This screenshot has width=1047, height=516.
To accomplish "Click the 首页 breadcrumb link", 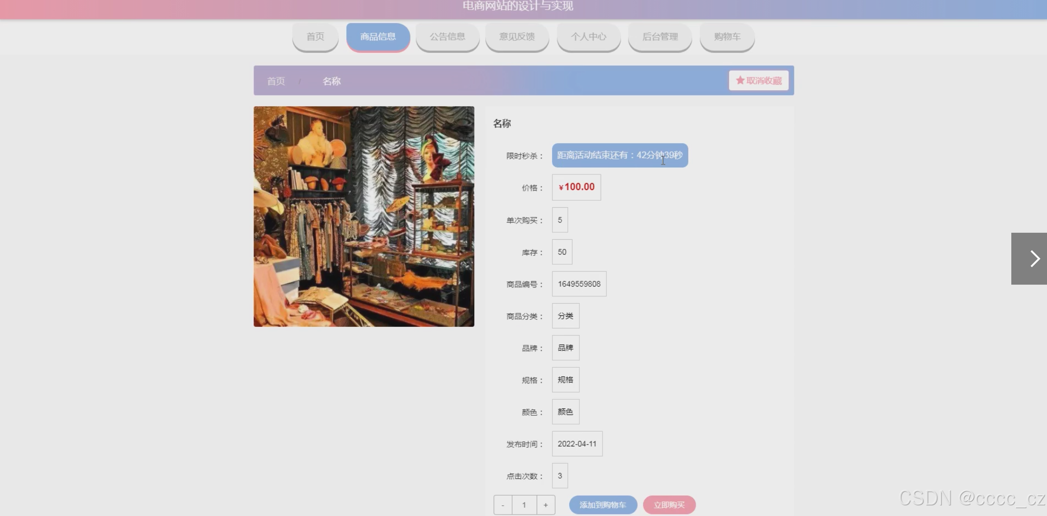I will 276,81.
